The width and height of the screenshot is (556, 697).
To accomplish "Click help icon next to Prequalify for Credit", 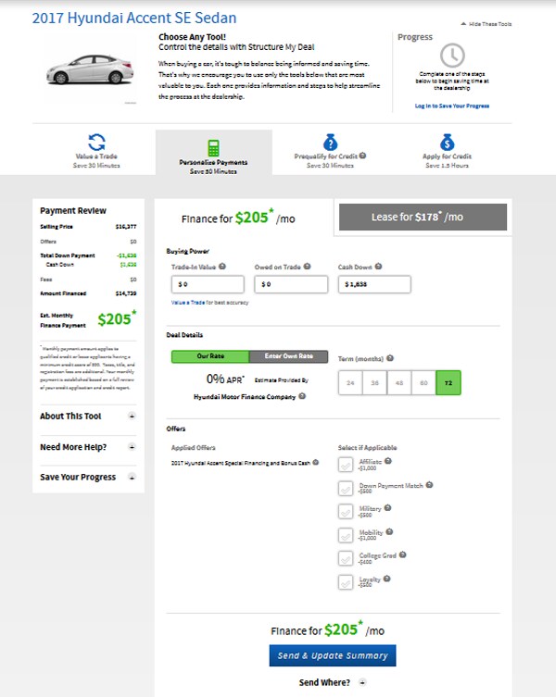I will 363,156.
